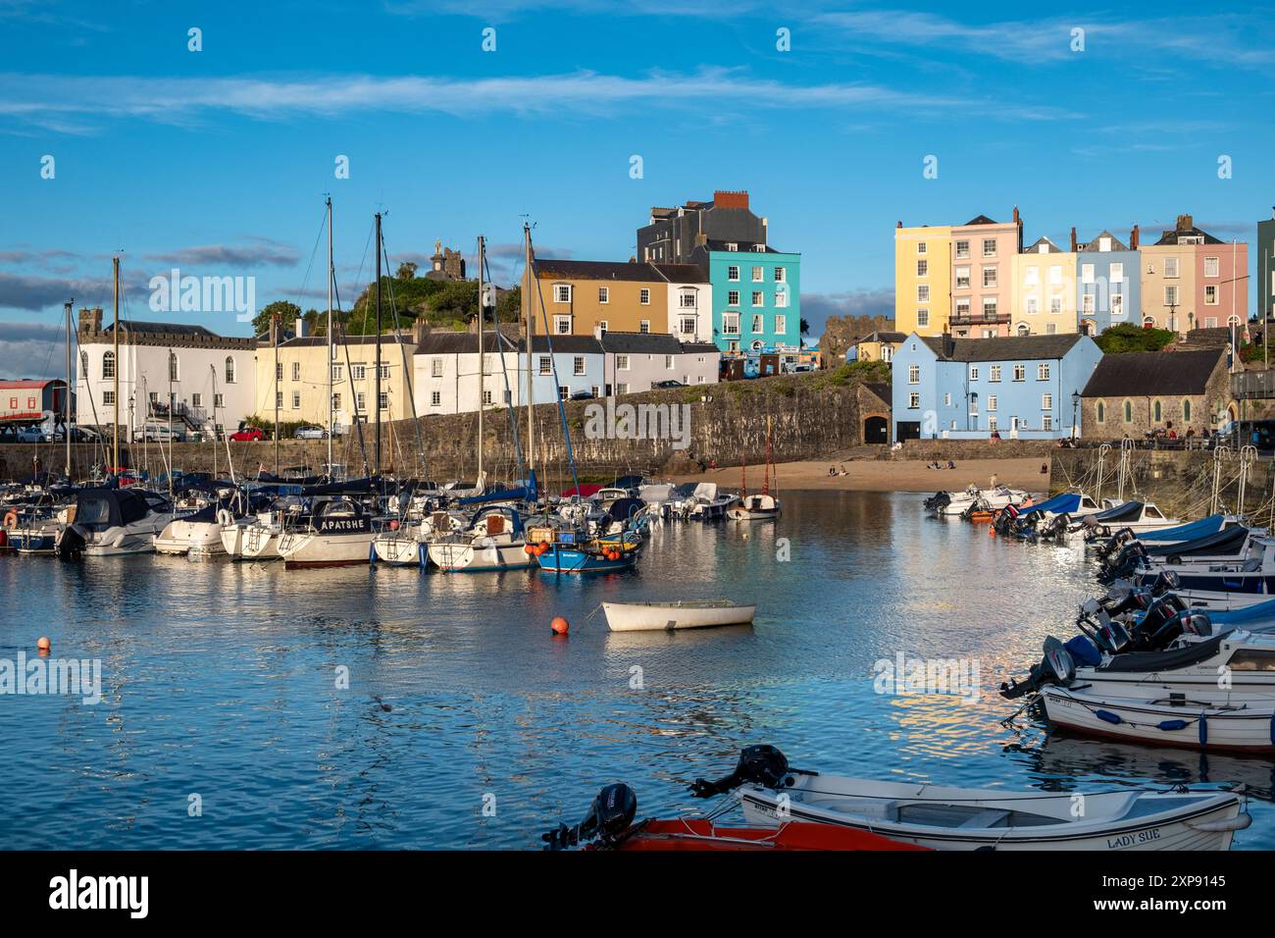Image resolution: width=1275 pixels, height=938 pixels.
Task: Click the pink townhouse beside the yellow one
Action: click(x=984, y=277)
